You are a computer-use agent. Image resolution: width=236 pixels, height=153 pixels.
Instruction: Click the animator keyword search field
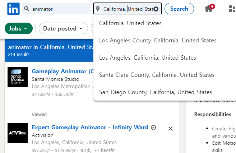[56, 9]
